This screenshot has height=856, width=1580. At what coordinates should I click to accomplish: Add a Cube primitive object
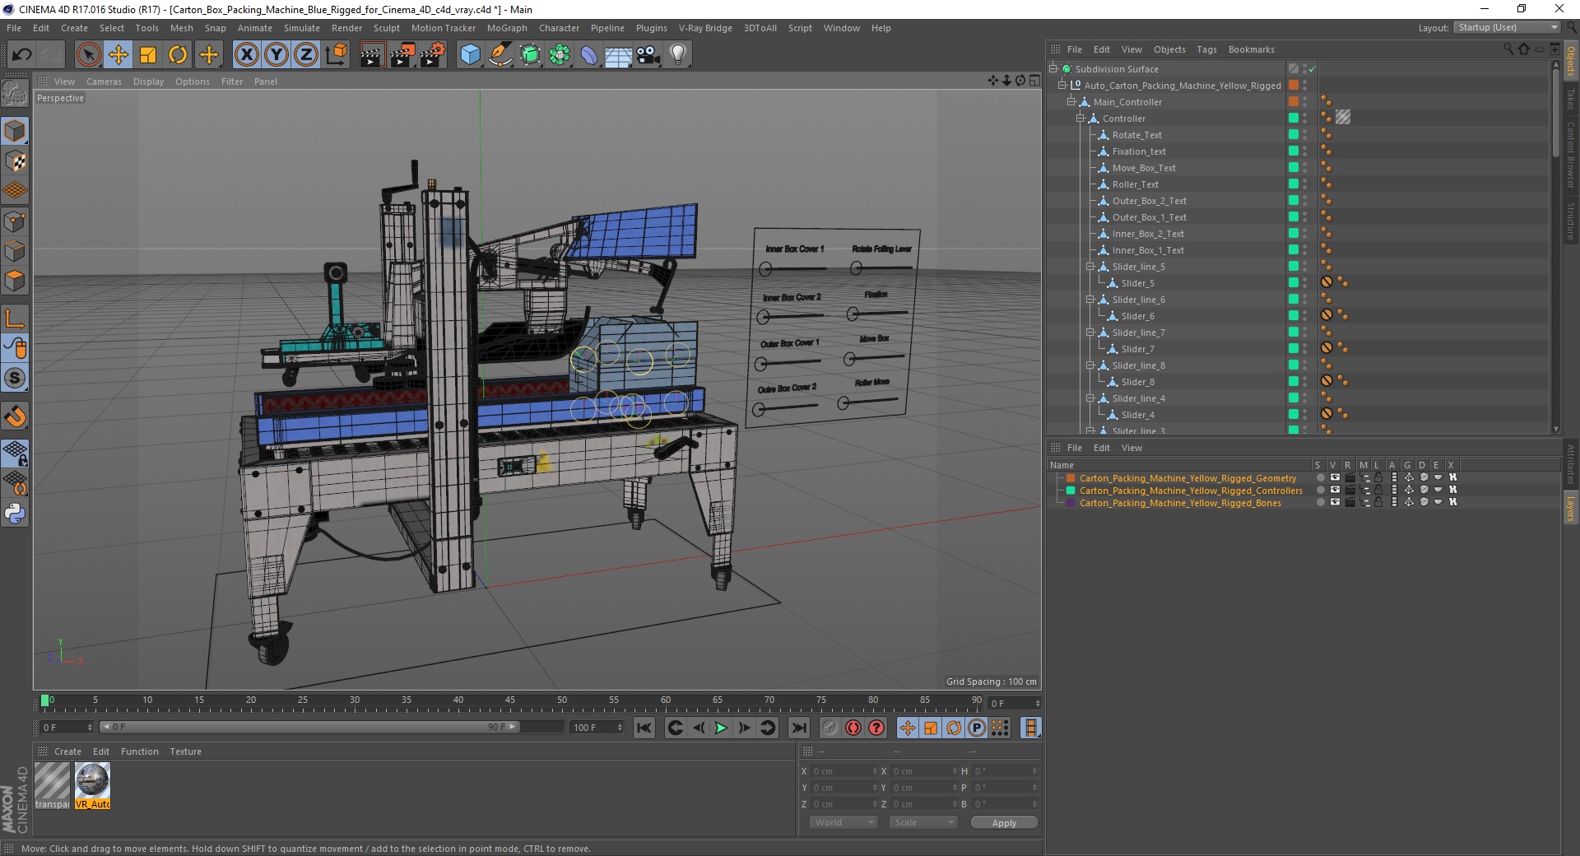click(x=470, y=55)
